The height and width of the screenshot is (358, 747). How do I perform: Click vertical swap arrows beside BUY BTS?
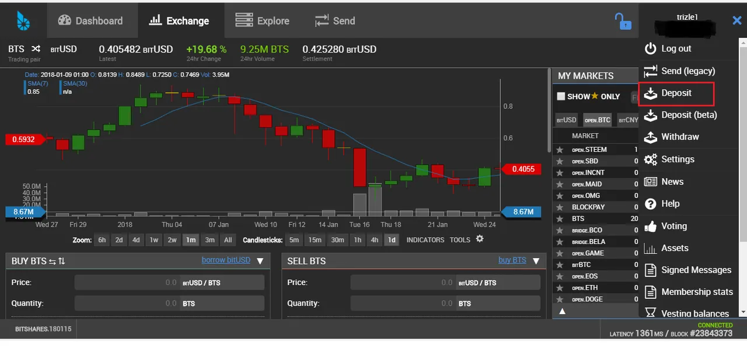coord(61,261)
